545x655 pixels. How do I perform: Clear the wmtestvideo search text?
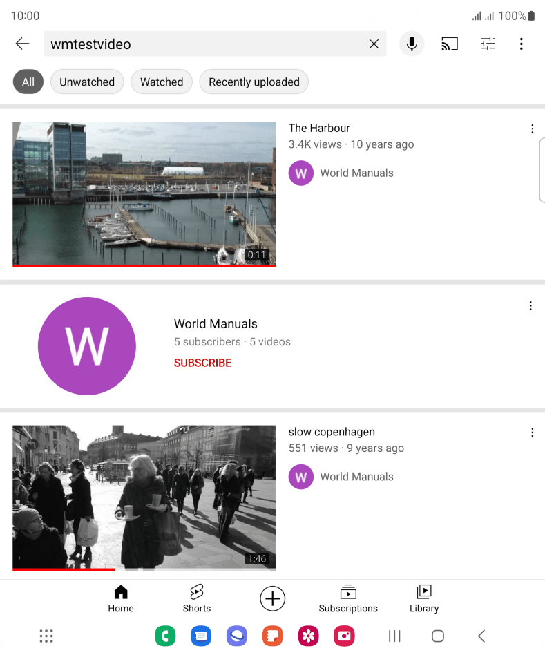374,44
